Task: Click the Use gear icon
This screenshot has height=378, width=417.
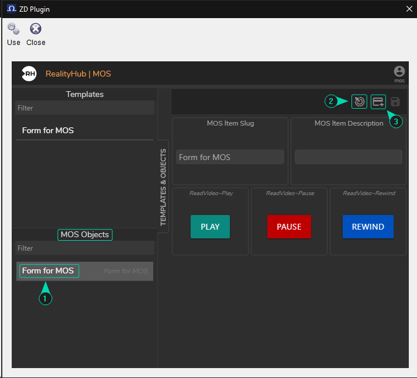Action: pos(13,30)
